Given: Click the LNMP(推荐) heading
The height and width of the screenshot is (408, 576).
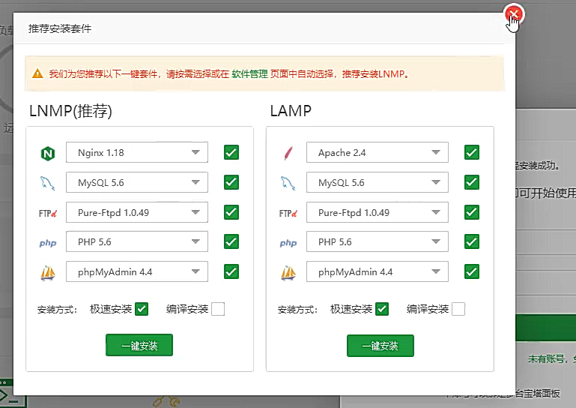Looking at the screenshot, I should coord(70,111).
